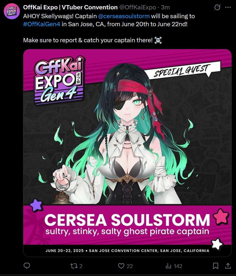Like the post via heart icon
This screenshot has width=236, height=276.
pyautogui.click(x=121, y=266)
